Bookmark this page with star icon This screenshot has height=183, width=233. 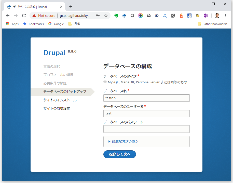pos(106,16)
